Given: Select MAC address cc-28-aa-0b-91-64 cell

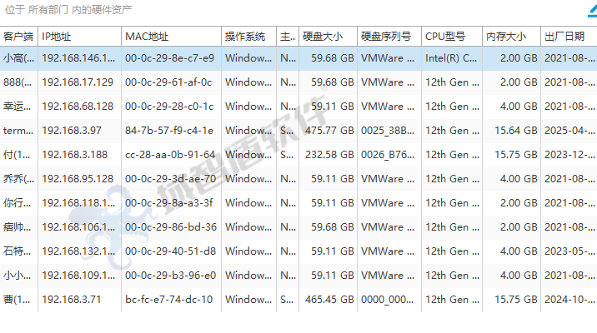Looking at the screenshot, I should click(x=170, y=155).
